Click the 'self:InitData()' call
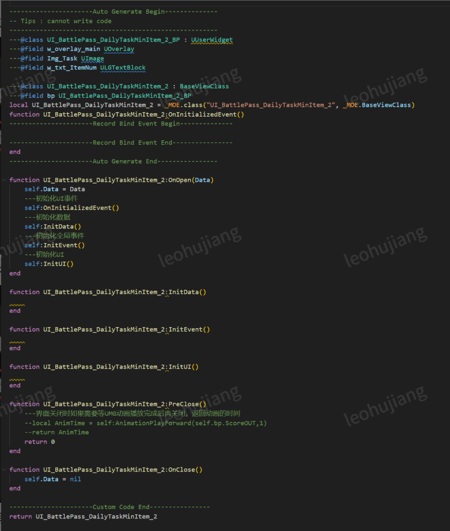The height and width of the screenshot is (531, 450). [53, 226]
